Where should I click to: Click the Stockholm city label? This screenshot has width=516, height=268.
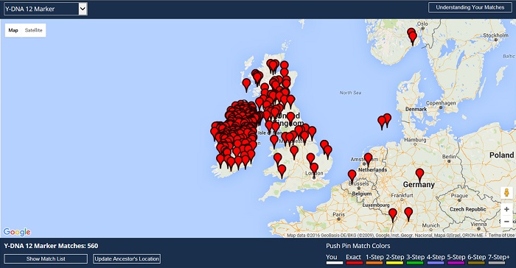(495, 35)
